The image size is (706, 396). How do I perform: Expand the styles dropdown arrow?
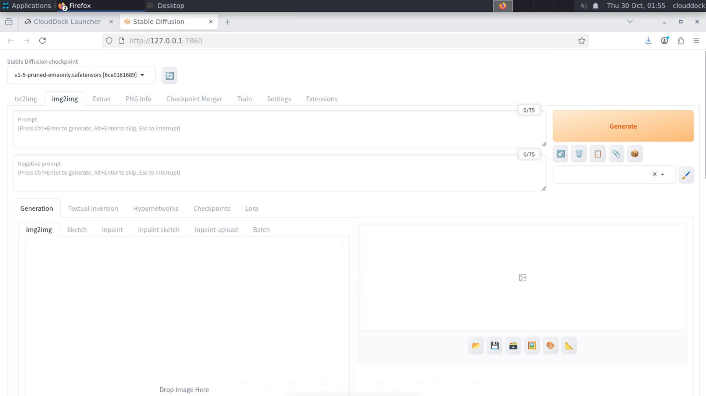pyautogui.click(x=663, y=175)
